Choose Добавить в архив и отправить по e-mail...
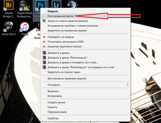161x123 pixels. (x=86, y=63)
